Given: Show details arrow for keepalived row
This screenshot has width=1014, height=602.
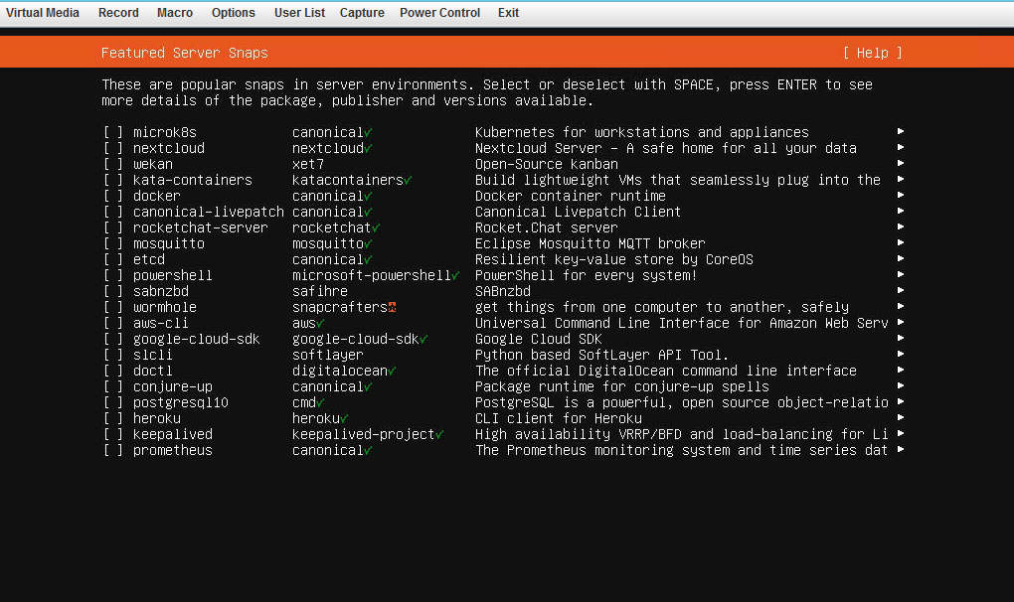Looking at the screenshot, I should (x=901, y=433).
